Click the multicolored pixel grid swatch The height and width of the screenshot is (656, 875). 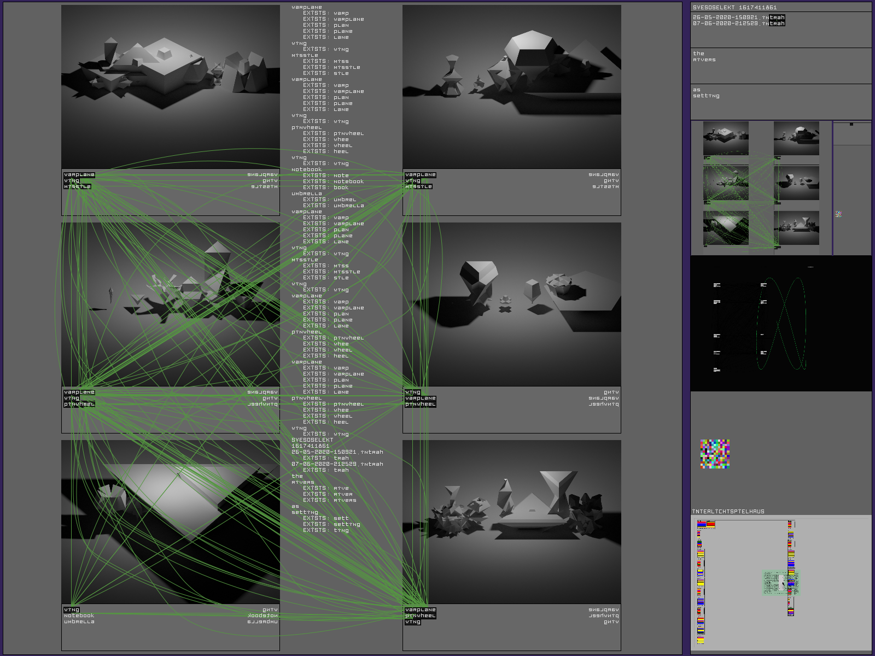click(x=715, y=454)
